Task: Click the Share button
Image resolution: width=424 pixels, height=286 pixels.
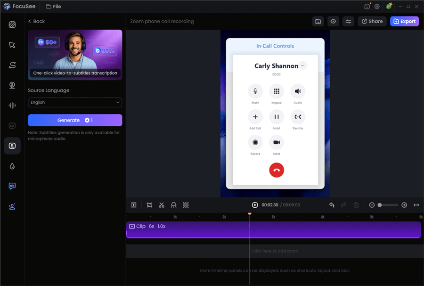Action: click(x=372, y=21)
